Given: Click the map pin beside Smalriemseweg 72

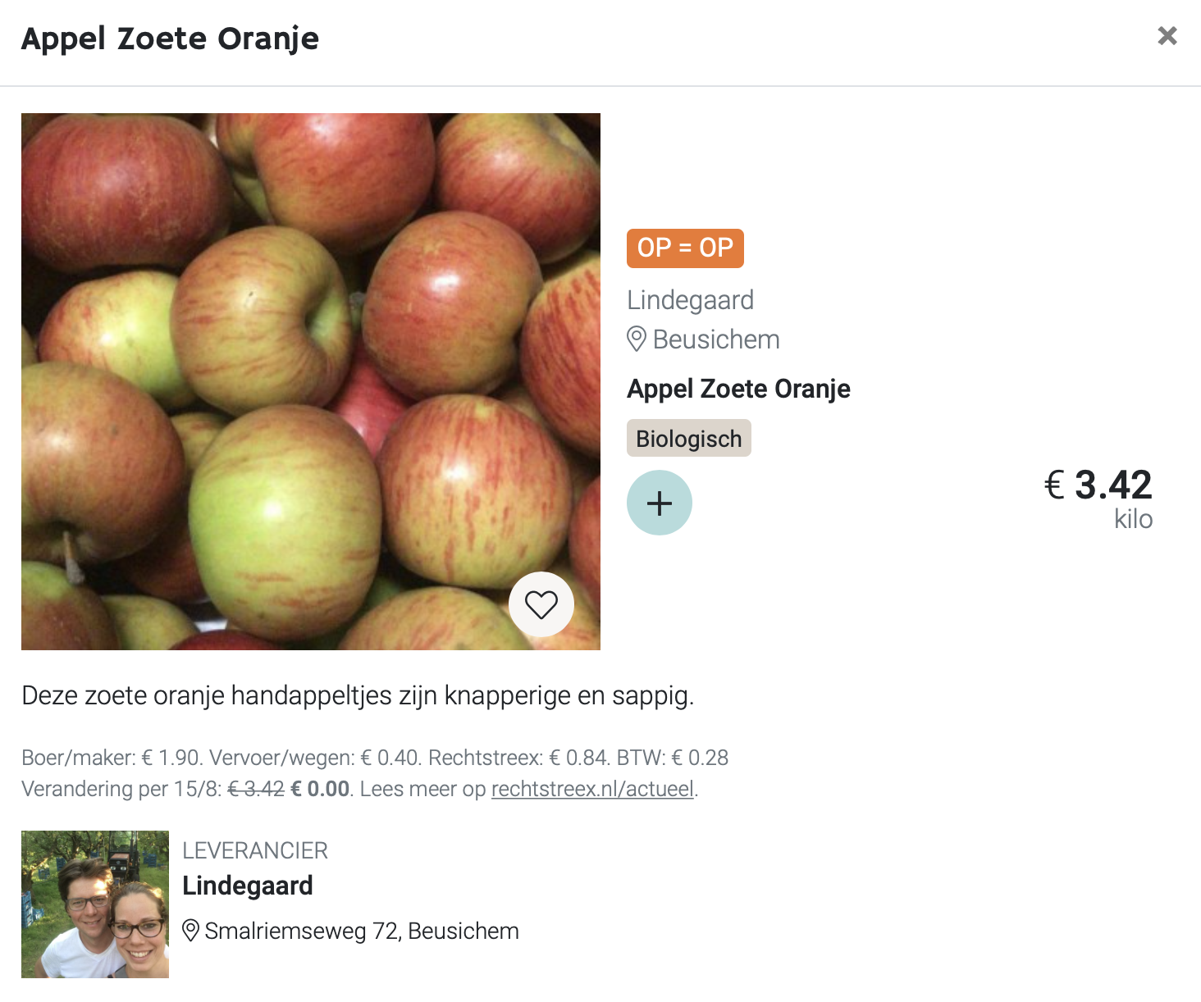Looking at the screenshot, I should coord(190,931).
